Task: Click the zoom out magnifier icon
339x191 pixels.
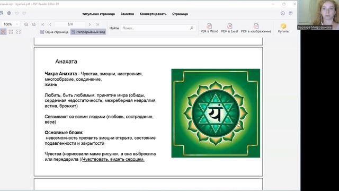Action: [x=34, y=24]
